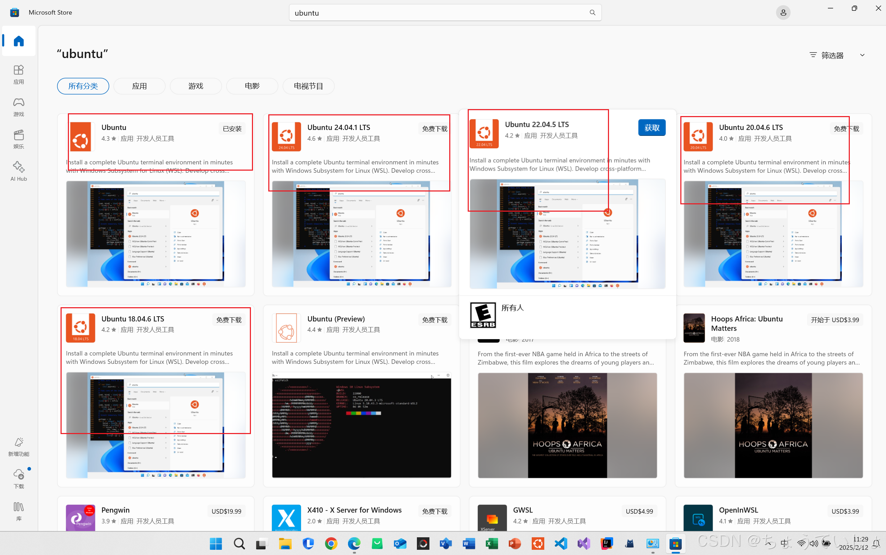Open Visual Studio Code from the taskbar

[561, 543]
